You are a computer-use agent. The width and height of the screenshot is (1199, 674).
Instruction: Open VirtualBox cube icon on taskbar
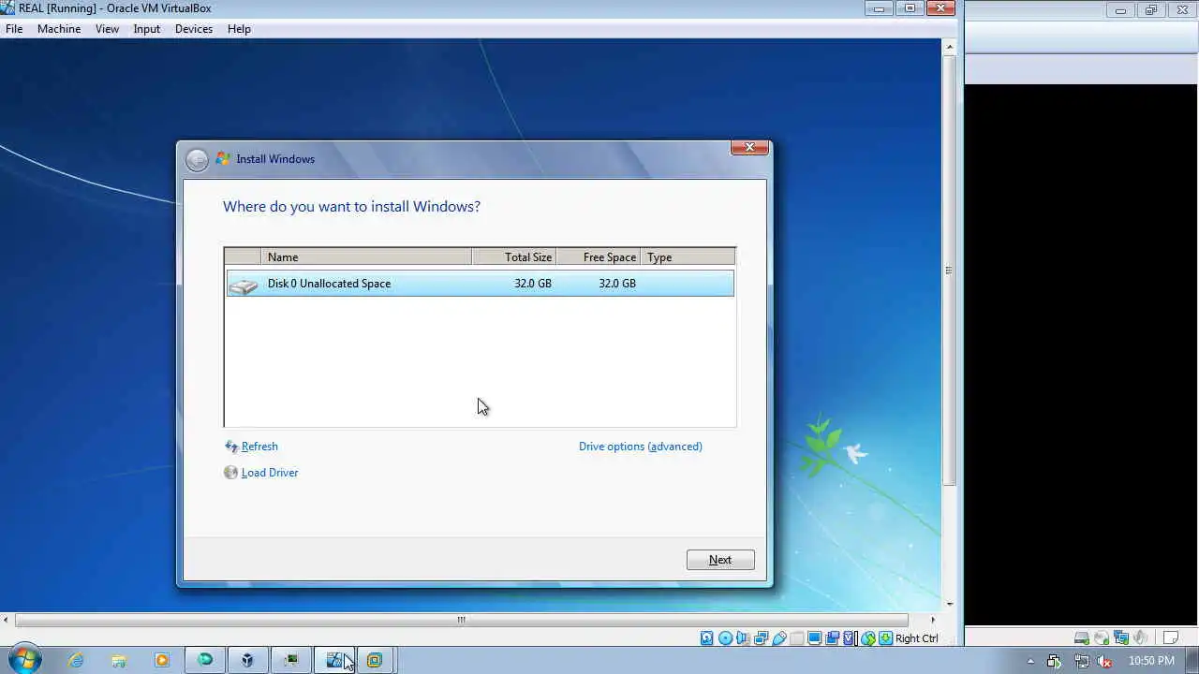click(247, 660)
